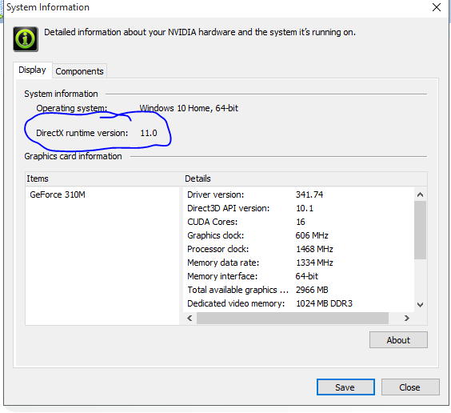This screenshot has width=451, height=413.
Task: Select the Display tab
Action: [32, 70]
